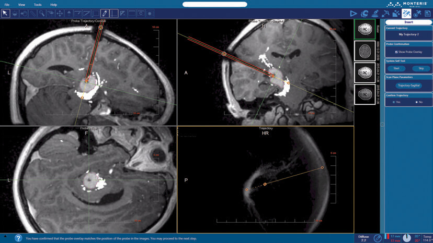Open the View menu
Image resolution: width=433 pixels, height=243 pixels.
tap(21, 5)
